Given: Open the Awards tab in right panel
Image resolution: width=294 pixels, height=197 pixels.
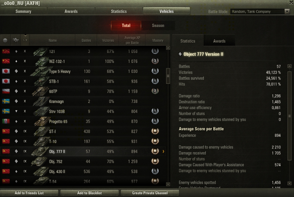Looking at the screenshot, I should tap(219, 41).
